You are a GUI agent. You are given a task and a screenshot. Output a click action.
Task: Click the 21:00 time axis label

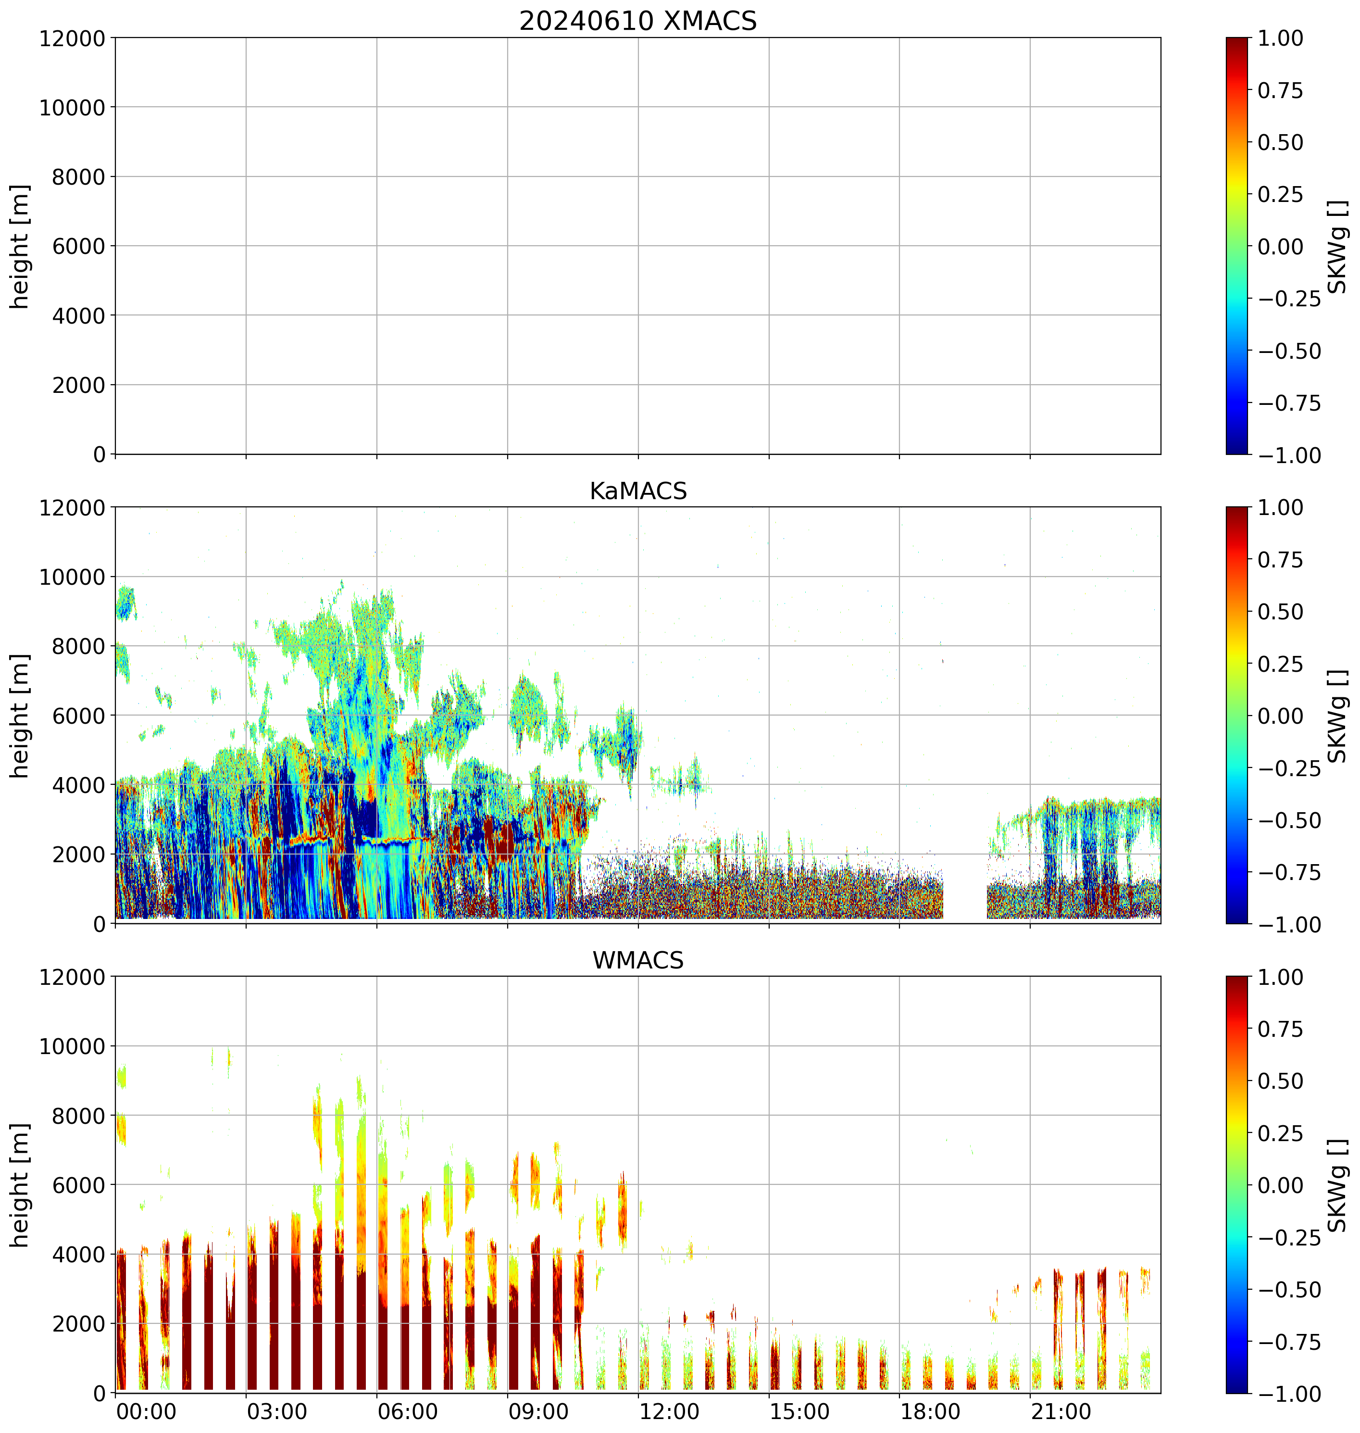pos(1061,1412)
